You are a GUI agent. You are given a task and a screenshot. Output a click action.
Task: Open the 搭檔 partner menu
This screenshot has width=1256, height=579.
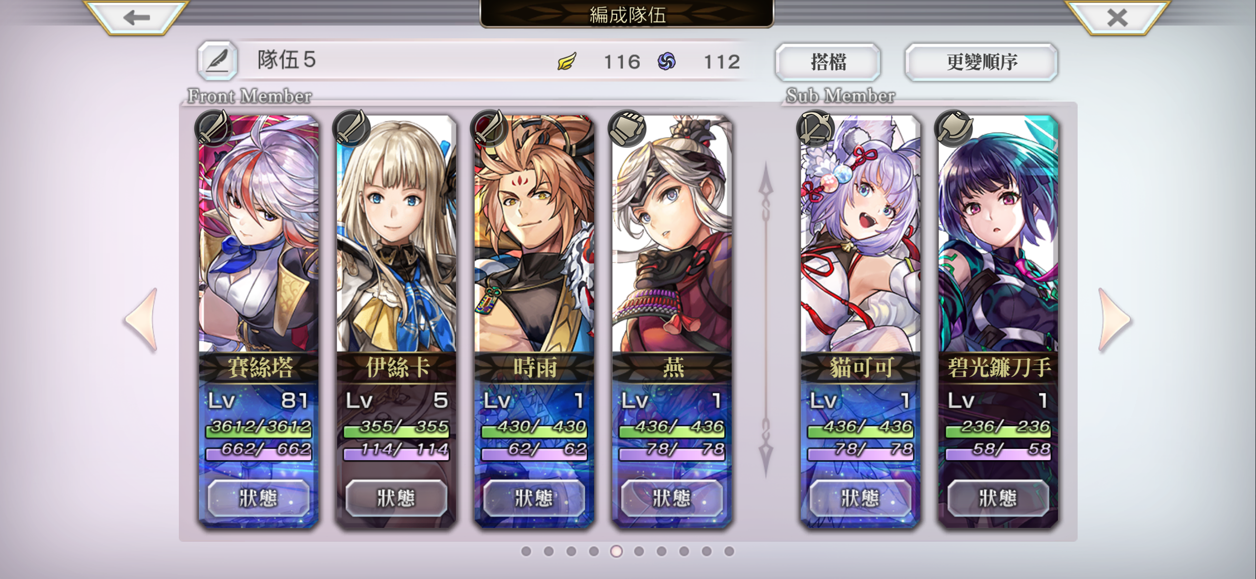tap(828, 62)
